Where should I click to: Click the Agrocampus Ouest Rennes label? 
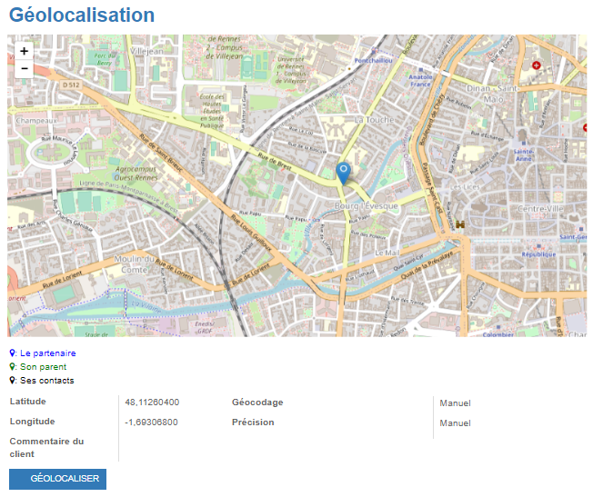pyautogui.click(x=136, y=174)
